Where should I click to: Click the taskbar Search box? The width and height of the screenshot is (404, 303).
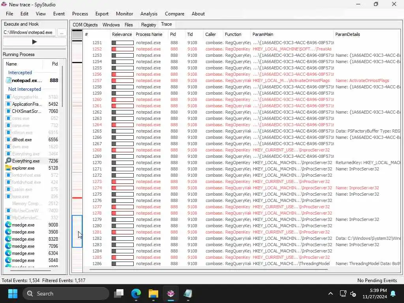pyautogui.click(x=66, y=294)
